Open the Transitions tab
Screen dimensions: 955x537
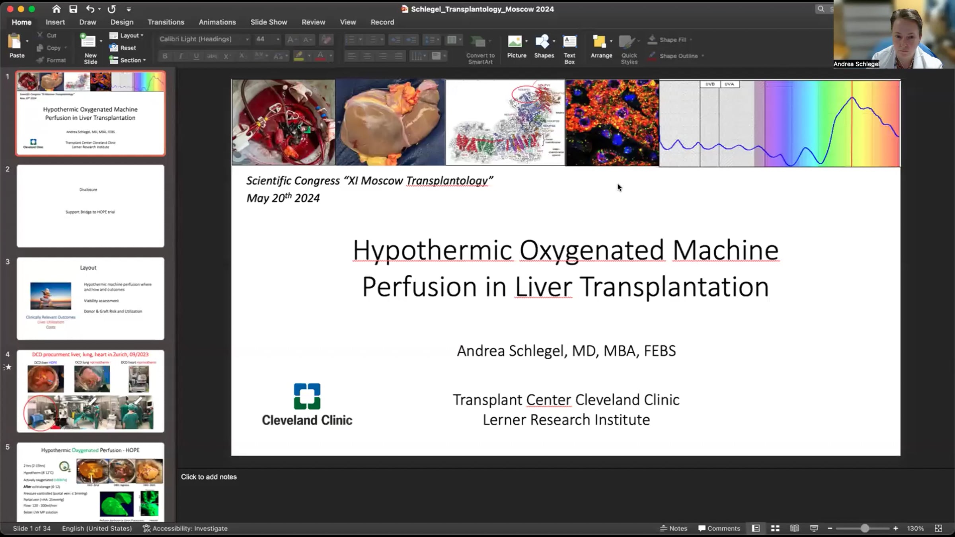pos(166,22)
